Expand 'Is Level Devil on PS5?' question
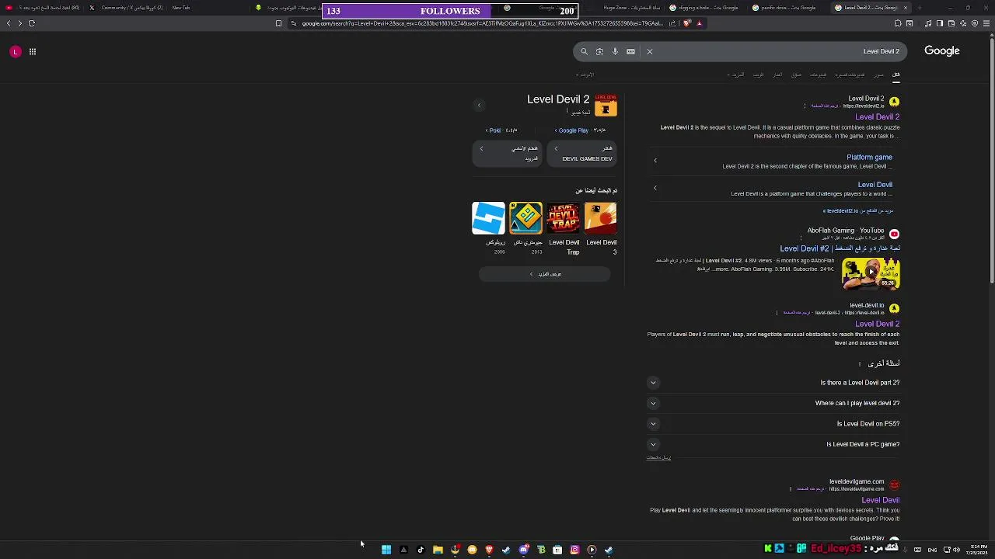This screenshot has height=559, width=995. tap(653, 424)
